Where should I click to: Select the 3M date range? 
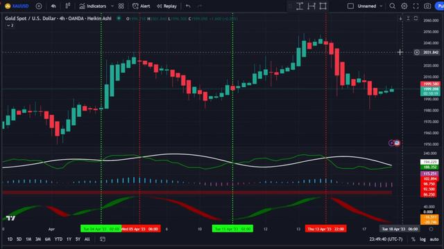[38, 239]
